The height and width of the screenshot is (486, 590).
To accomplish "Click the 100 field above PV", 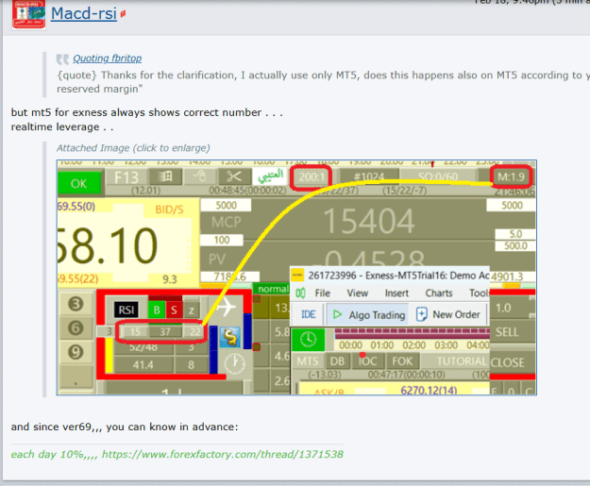I will click(x=222, y=240).
